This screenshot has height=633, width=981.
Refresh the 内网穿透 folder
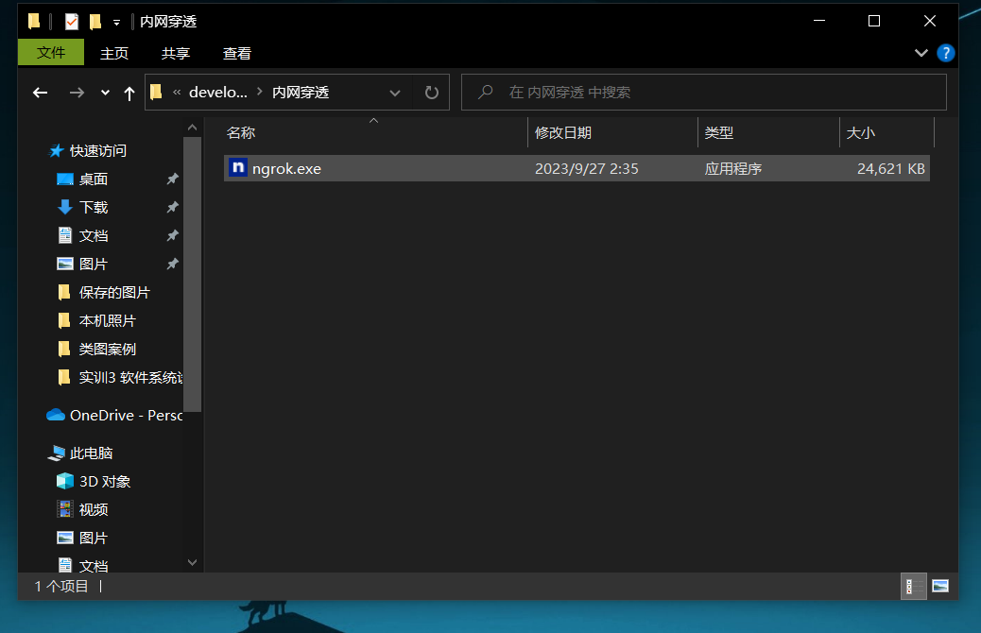coord(432,93)
